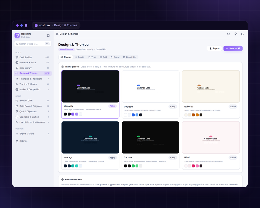Open Use of Funds & Milestones
This screenshot has height=208, width=260.
(x=33, y=122)
